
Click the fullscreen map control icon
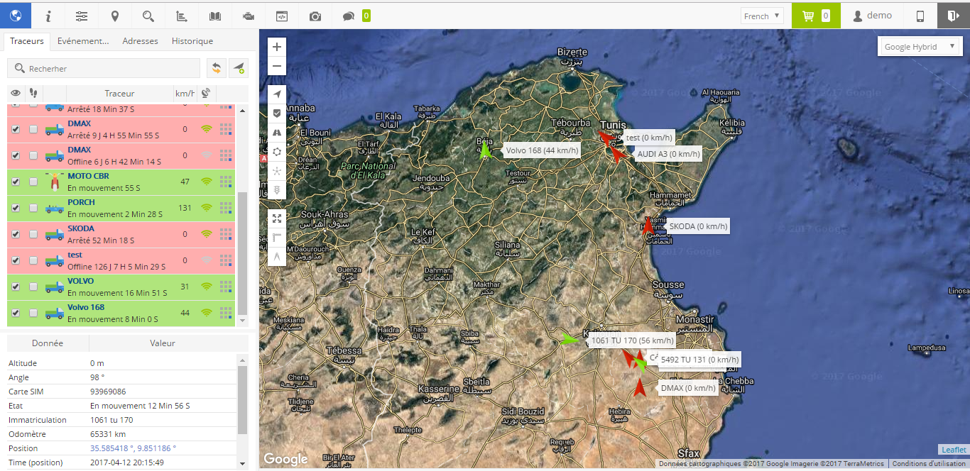[277, 218]
